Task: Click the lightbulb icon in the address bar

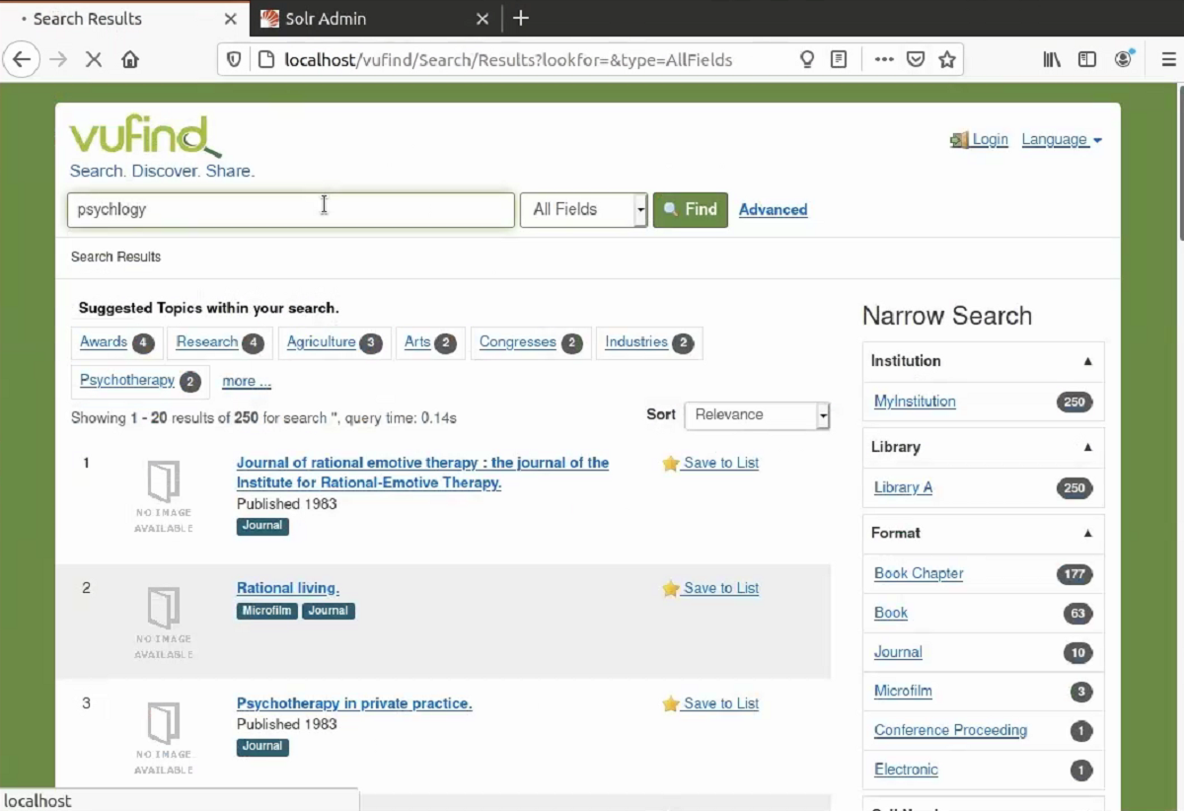Action: click(807, 60)
